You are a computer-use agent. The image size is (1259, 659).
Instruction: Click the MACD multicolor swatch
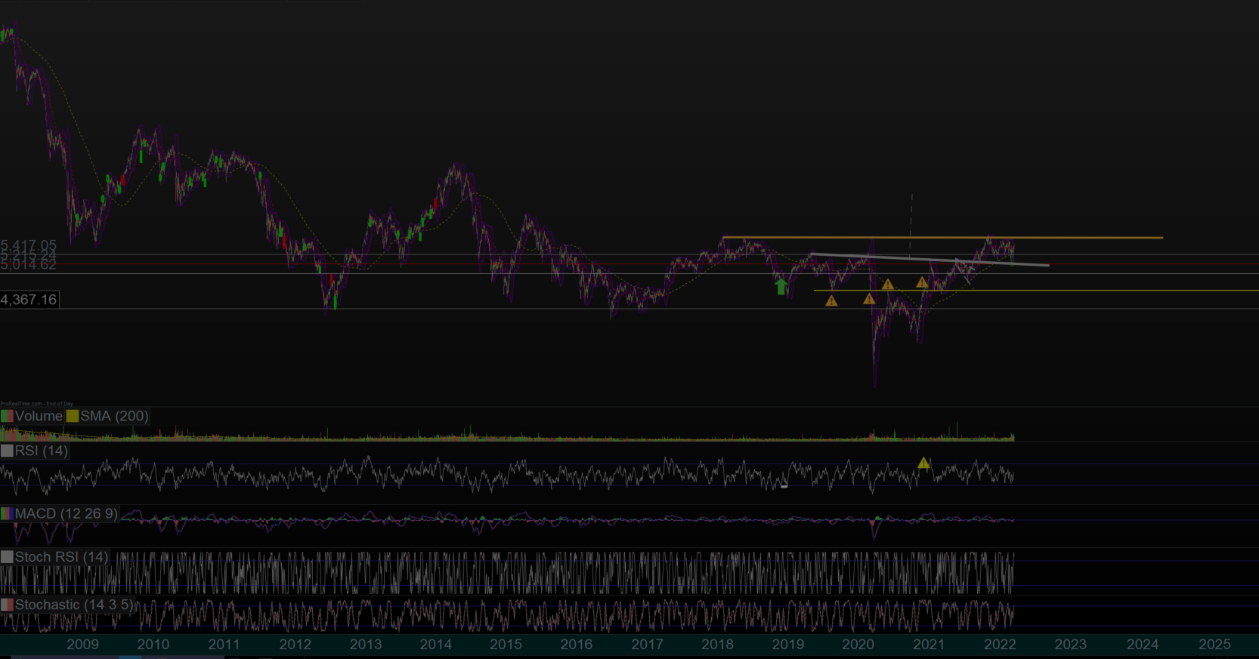click(x=8, y=513)
